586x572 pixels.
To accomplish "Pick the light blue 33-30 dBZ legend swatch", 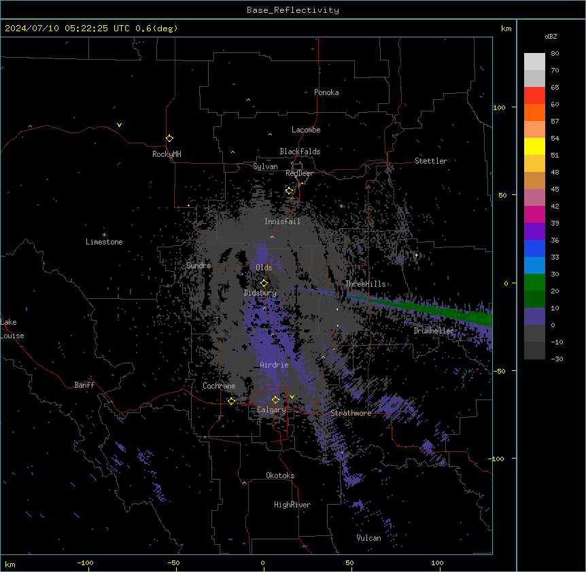I will [x=534, y=266].
